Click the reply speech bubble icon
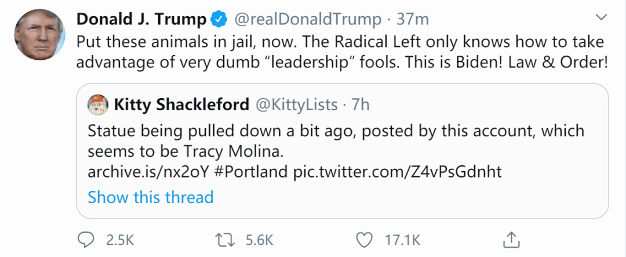The image size is (626, 257). pos(86,238)
